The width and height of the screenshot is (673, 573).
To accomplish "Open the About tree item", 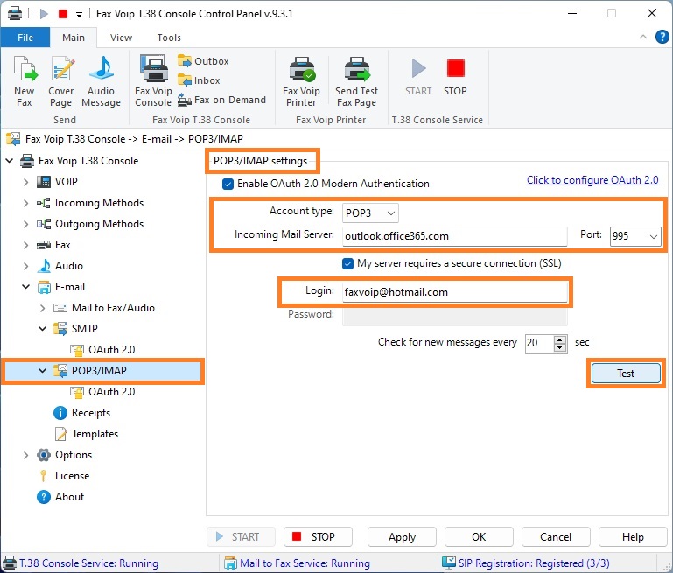I will click(60, 497).
